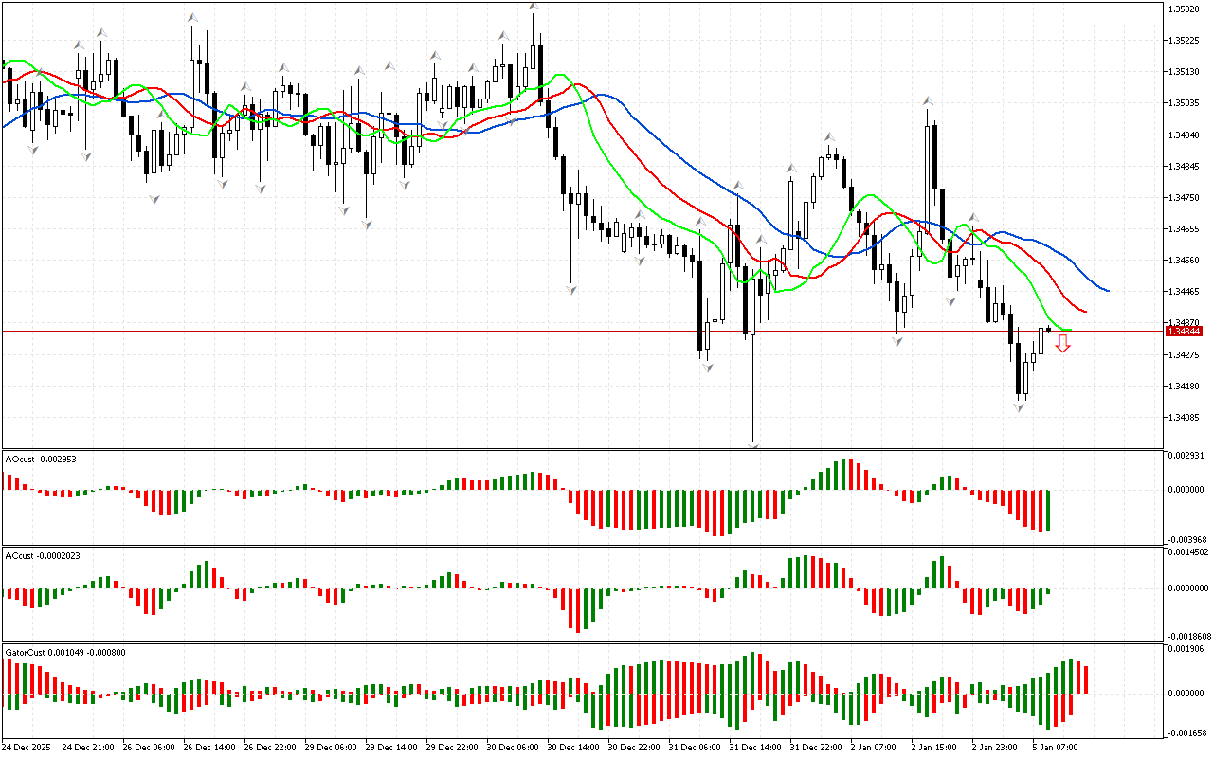
Task: Select the red Alligator line at its right end
Action: click(x=1084, y=311)
